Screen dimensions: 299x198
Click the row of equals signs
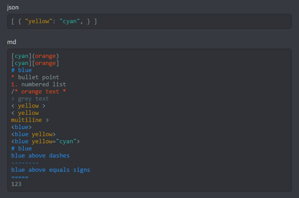[20, 177]
